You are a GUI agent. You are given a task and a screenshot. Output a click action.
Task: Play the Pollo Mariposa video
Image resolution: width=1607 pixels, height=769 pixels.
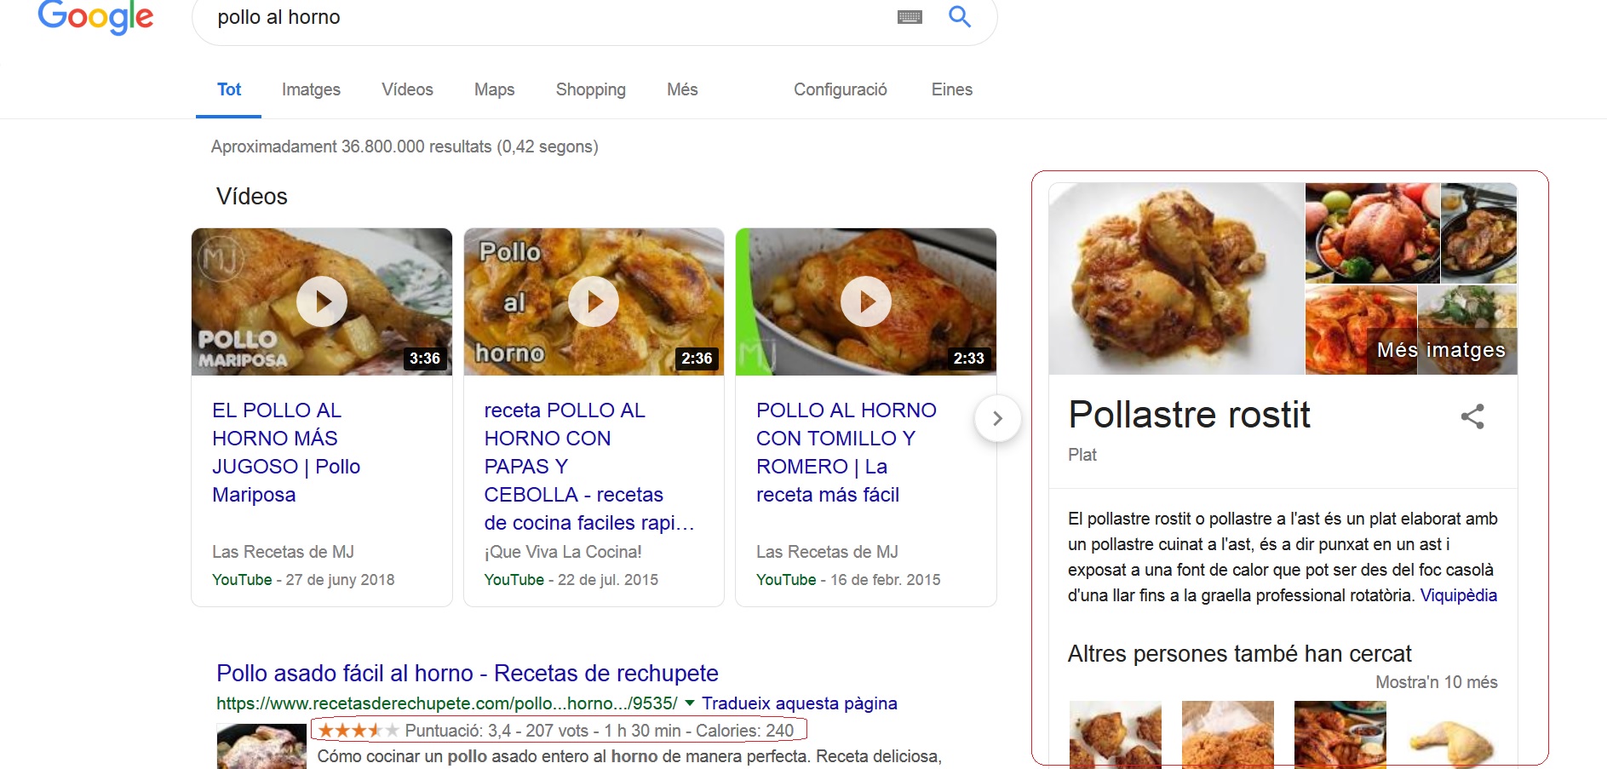point(322,301)
